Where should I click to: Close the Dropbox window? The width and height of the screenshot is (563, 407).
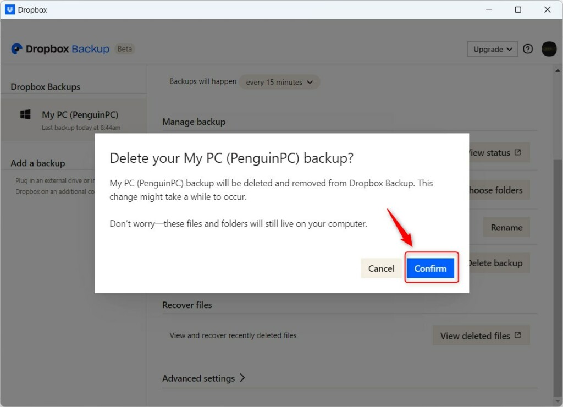pos(547,9)
